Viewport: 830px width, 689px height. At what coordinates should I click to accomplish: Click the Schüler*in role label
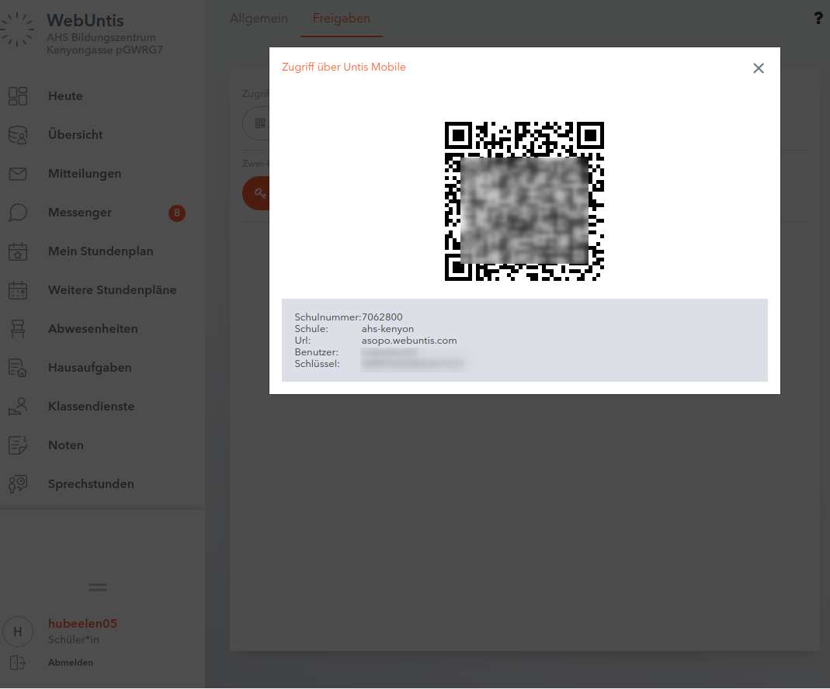click(x=74, y=640)
